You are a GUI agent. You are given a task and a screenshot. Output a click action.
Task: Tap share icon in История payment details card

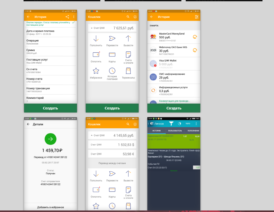[67, 17]
